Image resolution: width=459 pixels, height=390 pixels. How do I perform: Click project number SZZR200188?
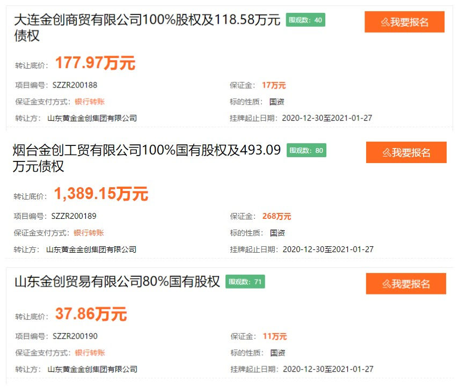click(74, 85)
